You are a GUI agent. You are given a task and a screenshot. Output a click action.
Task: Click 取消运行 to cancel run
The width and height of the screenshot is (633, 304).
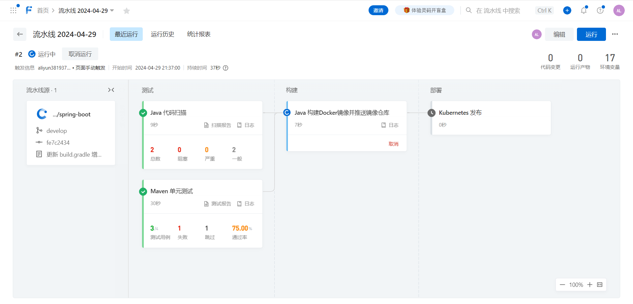pos(80,54)
